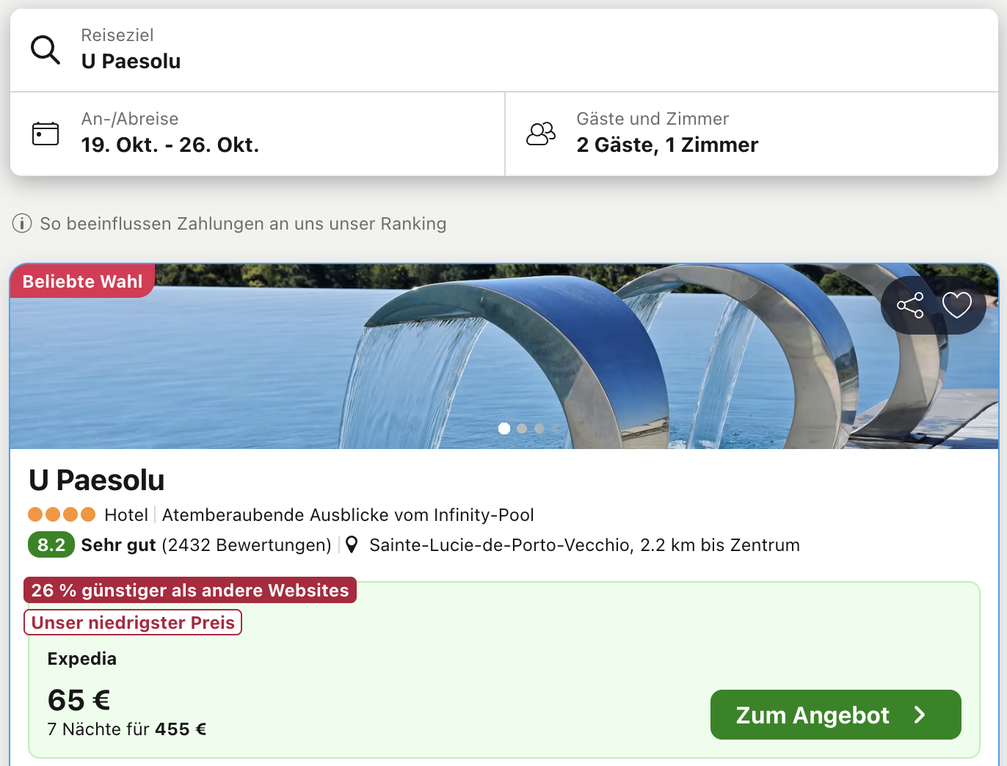Open the So beeinflussen Zahlungen ranking link

coord(243,224)
